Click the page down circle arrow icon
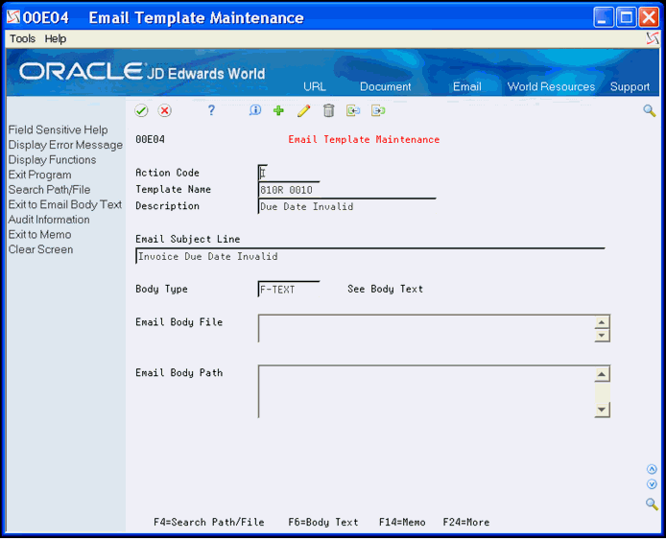 652,484
